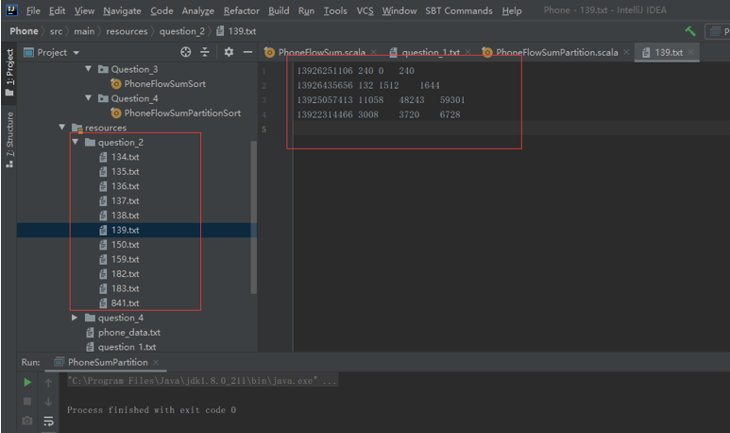
Task: Collapse the Question_3 package
Action: click(x=88, y=69)
